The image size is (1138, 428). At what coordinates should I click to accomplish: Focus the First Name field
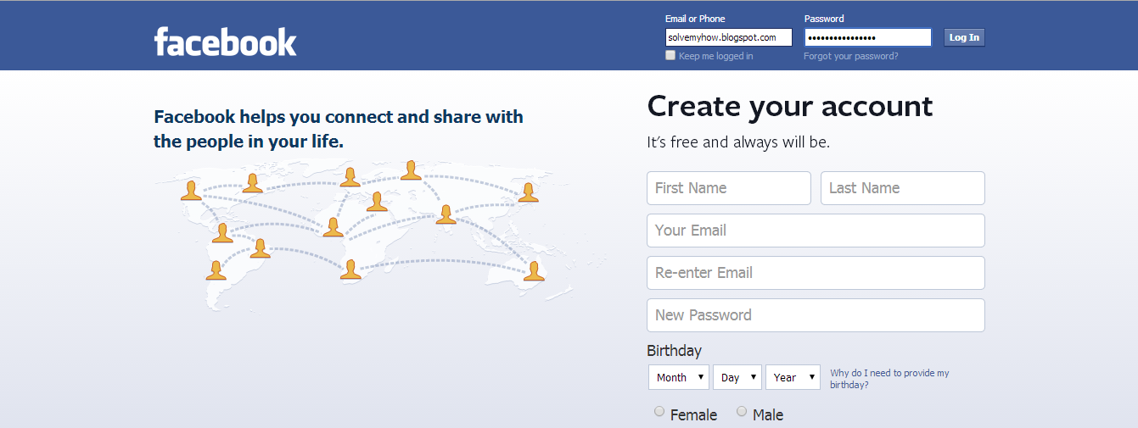728,188
